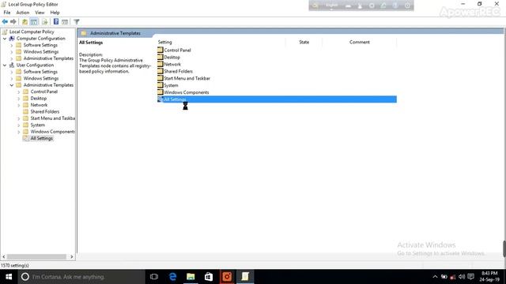Expand Software Settings under User Configuration
The width and height of the screenshot is (506, 284).
point(12,72)
